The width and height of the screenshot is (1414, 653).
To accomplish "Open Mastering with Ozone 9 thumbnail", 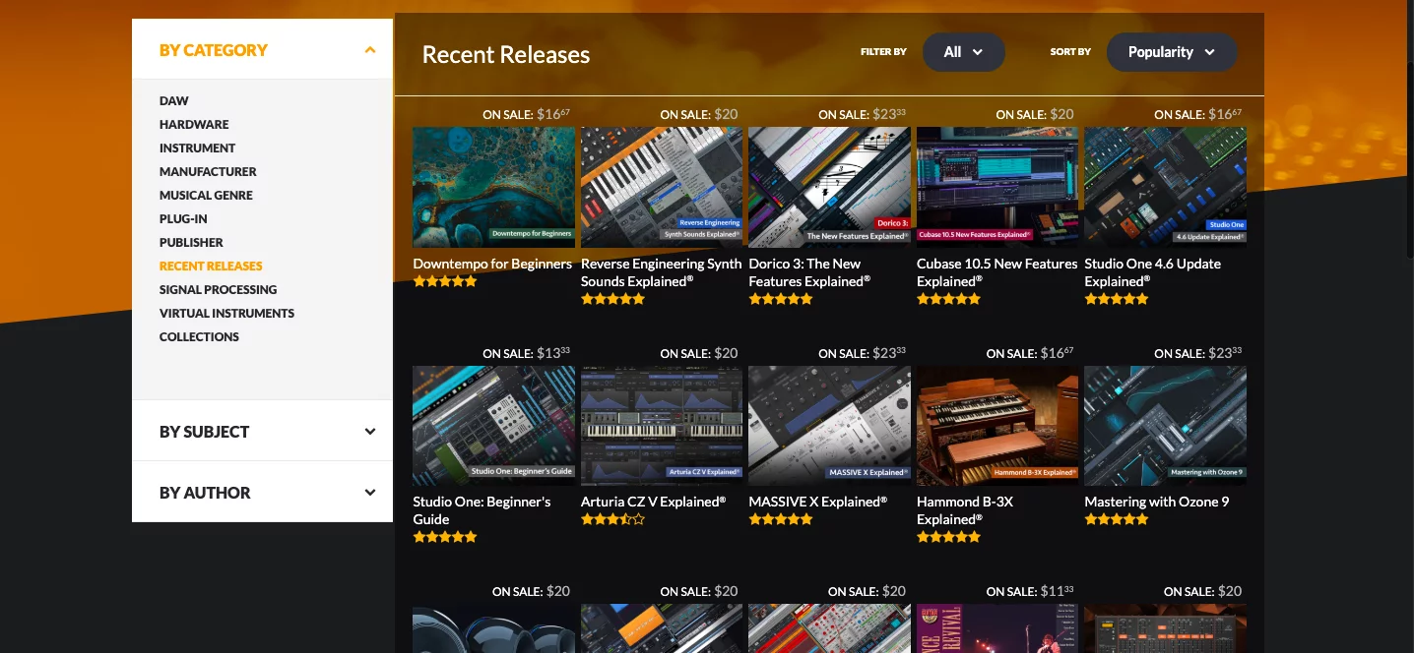I will coord(1165,426).
